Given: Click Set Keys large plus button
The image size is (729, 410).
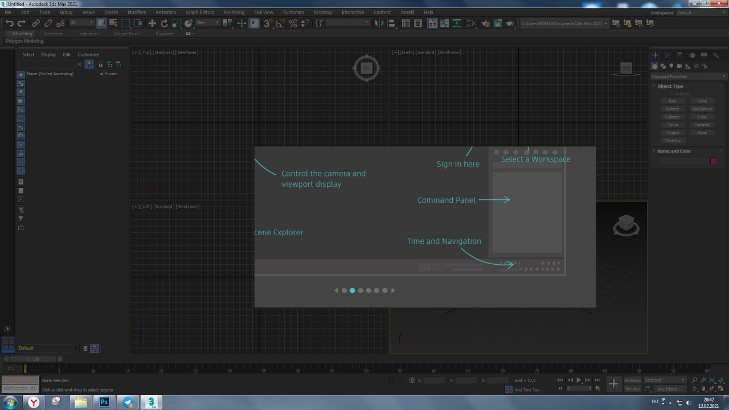Looking at the screenshot, I should point(613,384).
